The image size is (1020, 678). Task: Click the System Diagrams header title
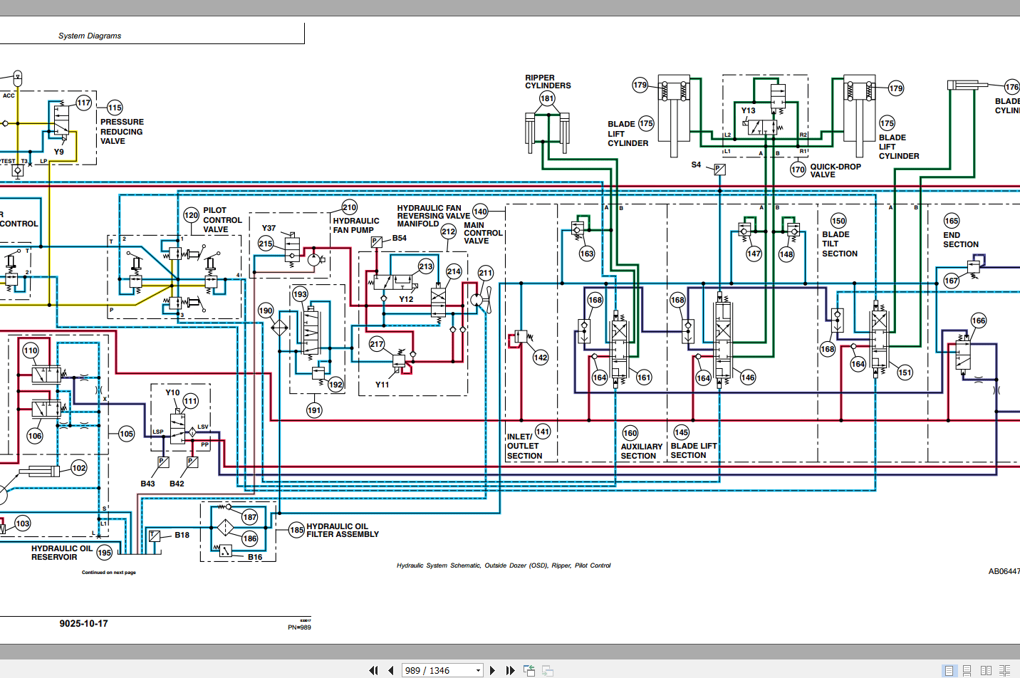tap(90, 36)
